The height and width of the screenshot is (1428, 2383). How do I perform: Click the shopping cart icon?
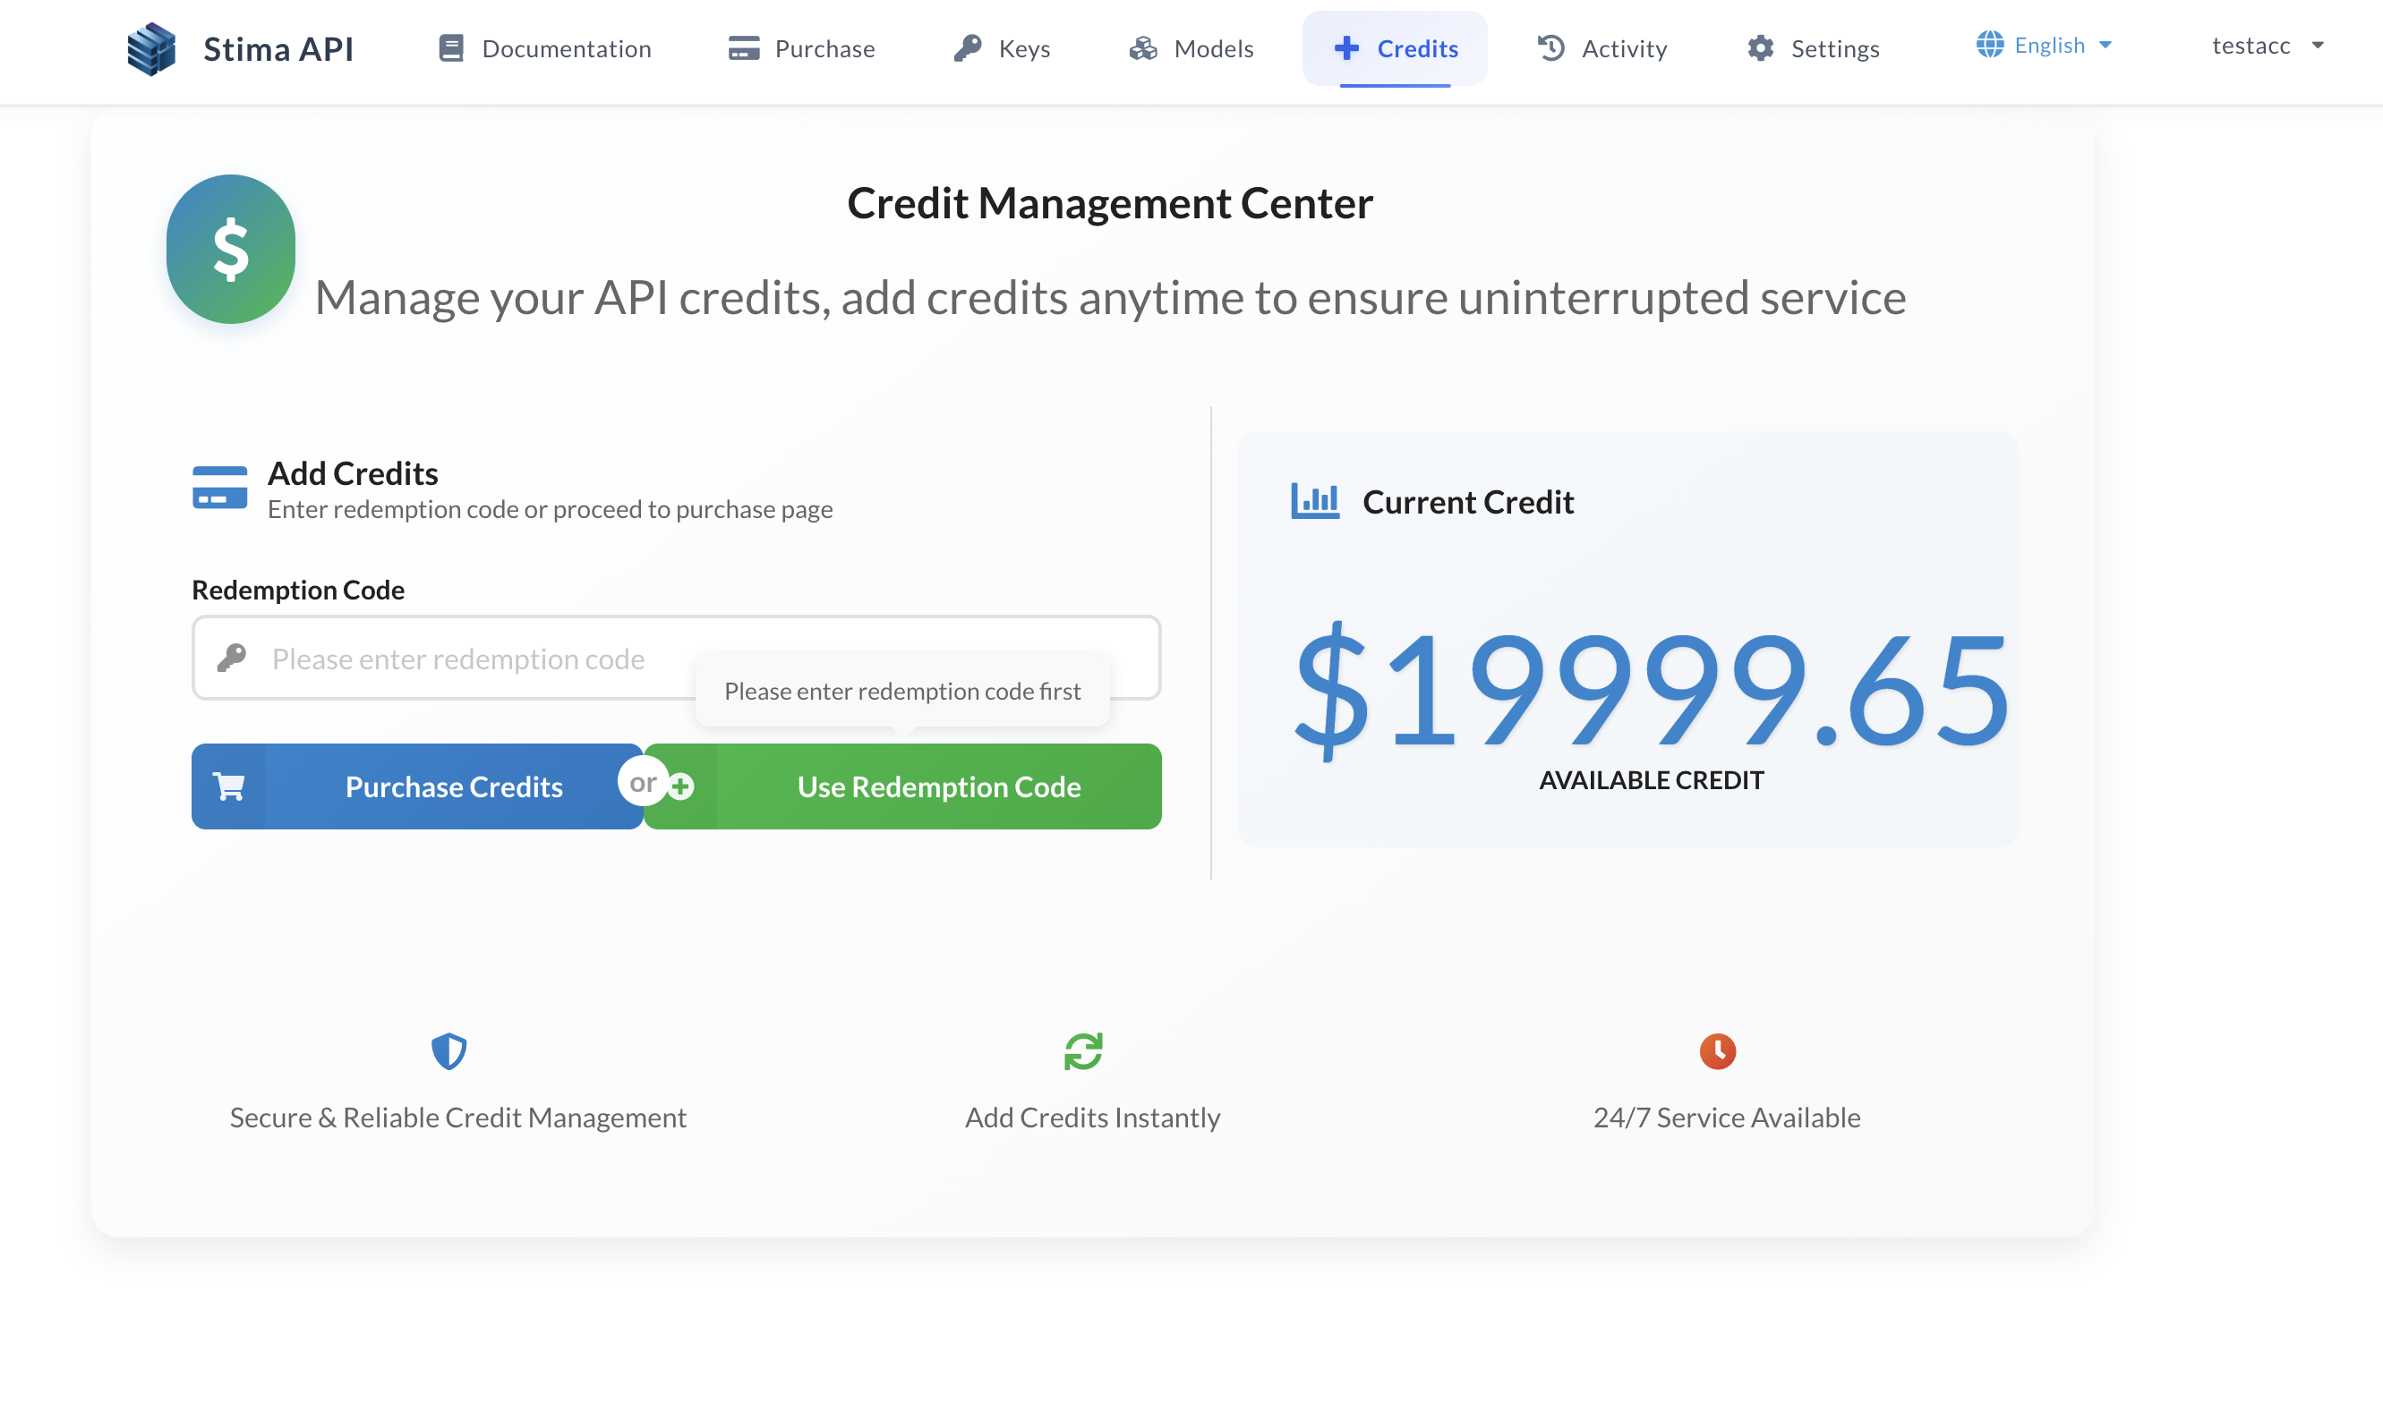click(229, 786)
